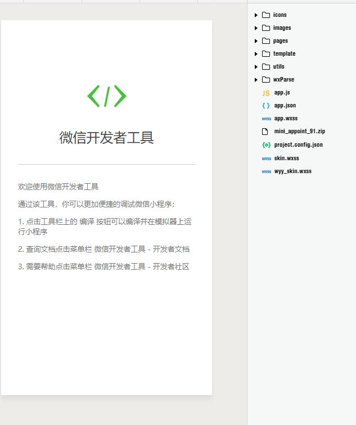Click the images folder icon
356x425 pixels.
tap(266, 28)
